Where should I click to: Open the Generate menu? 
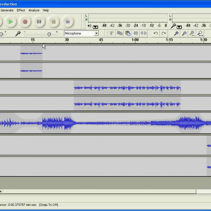tap(7, 10)
